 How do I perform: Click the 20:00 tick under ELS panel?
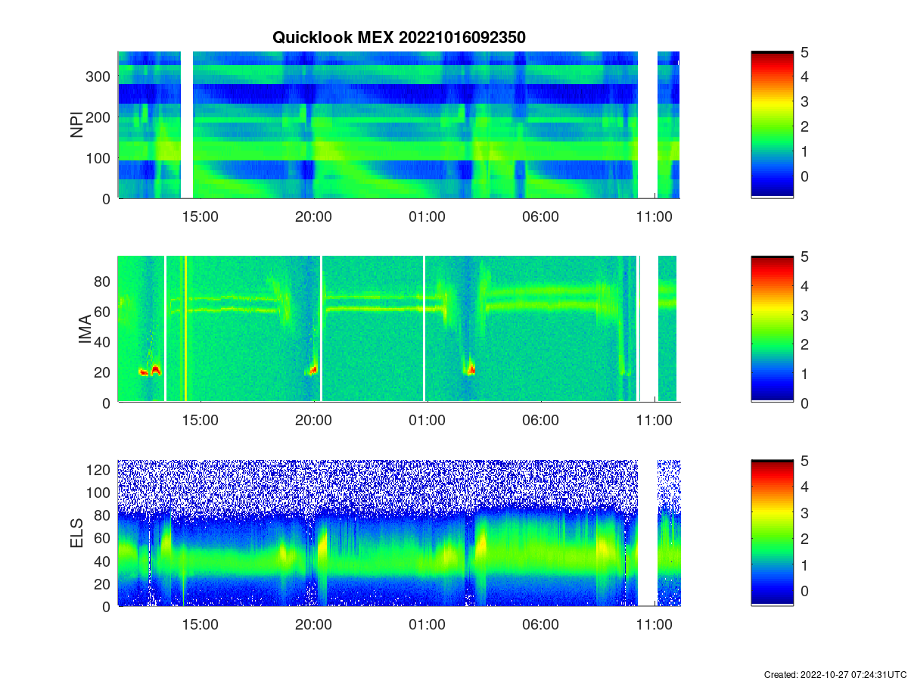314,625
